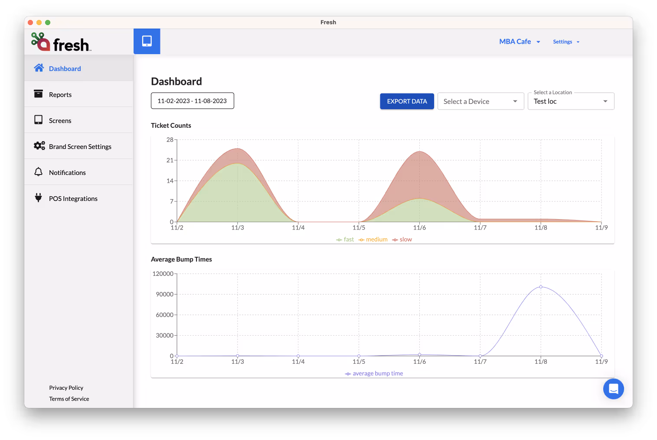Click the Fresh logo
Screen dimensions: 657x440
(61, 42)
